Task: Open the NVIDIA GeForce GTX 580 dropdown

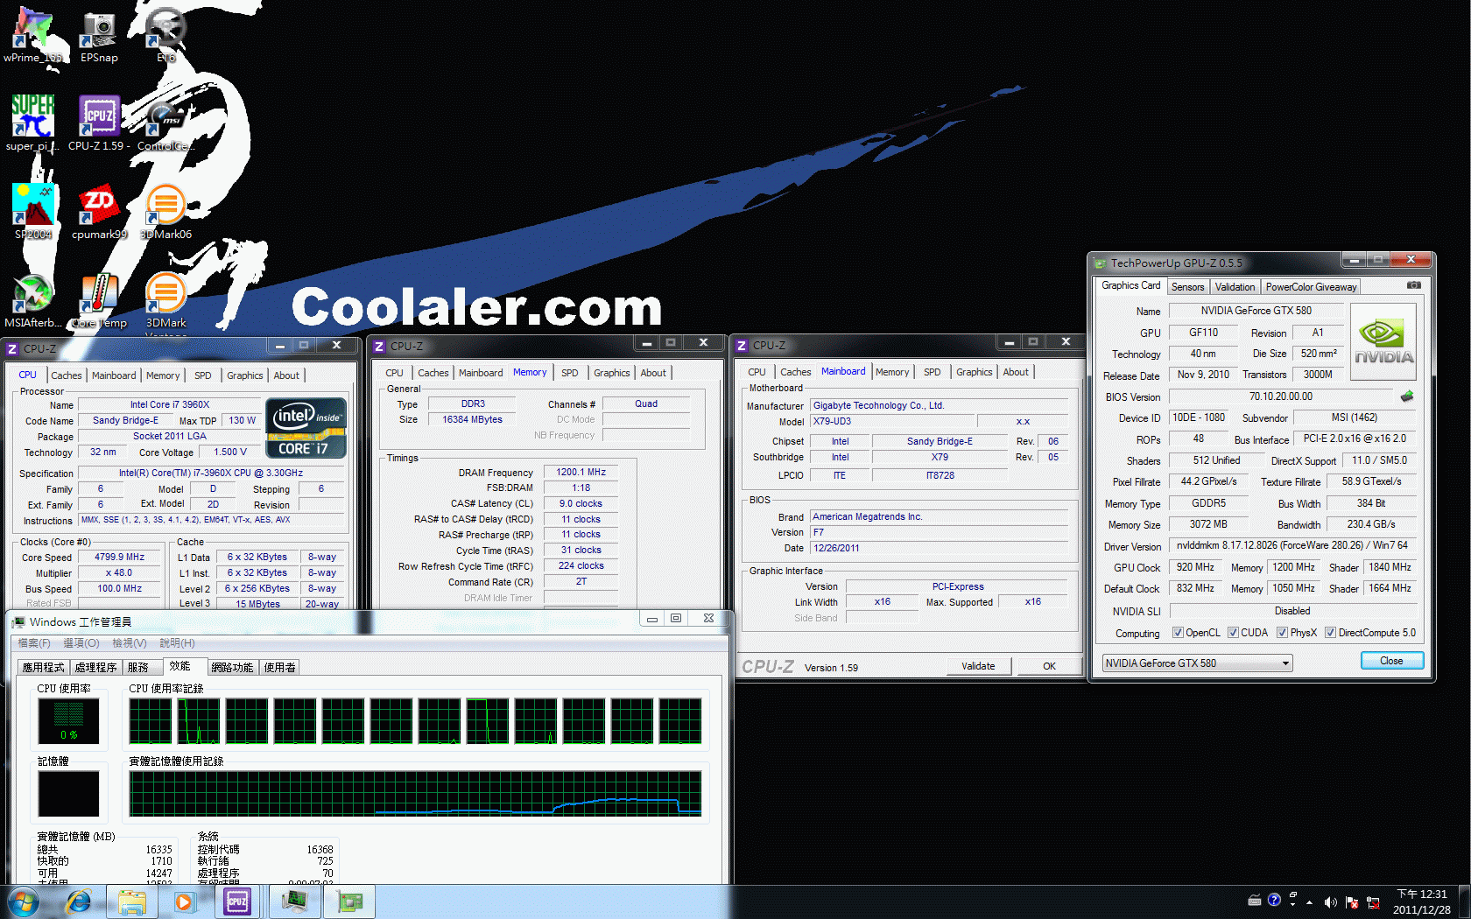Action: tap(1197, 663)
